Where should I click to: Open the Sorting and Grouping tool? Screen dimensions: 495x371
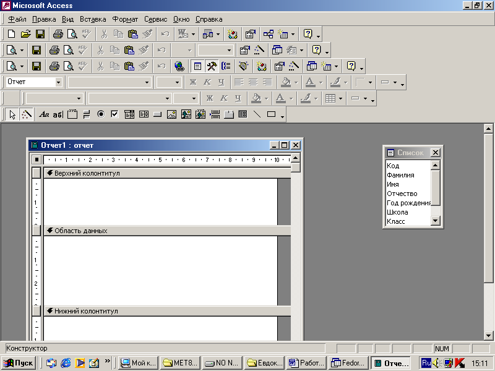click(x=226, y=66)
